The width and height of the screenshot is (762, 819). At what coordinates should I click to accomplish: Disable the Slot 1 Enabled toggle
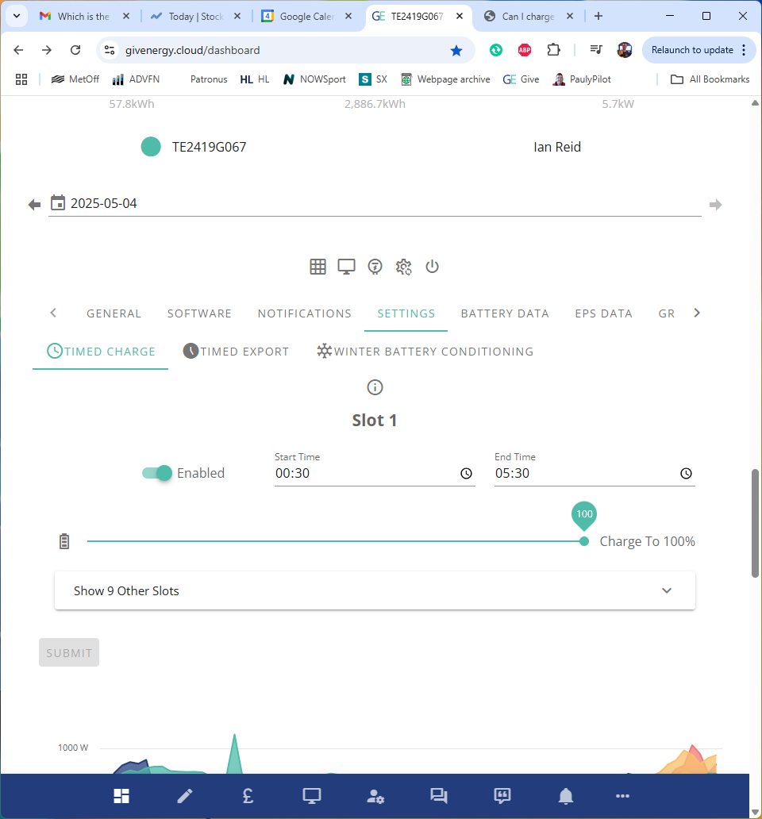coord(156,473)
